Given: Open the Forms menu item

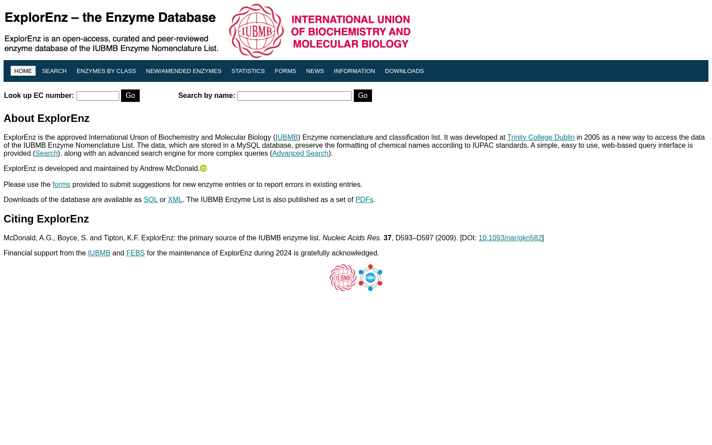Looking at the screenshot, I should coord(285,71).
